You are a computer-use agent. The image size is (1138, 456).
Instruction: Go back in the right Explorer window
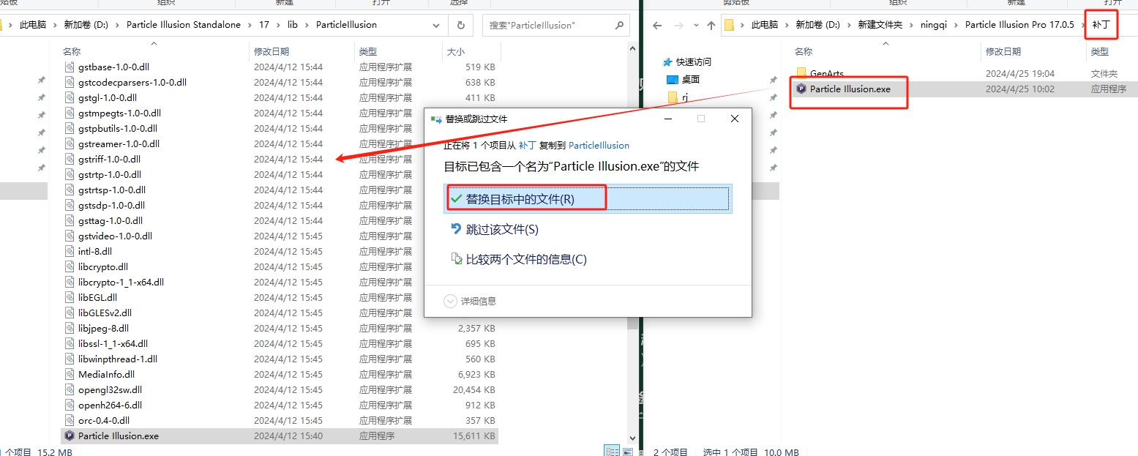click(x=656, y=25)
